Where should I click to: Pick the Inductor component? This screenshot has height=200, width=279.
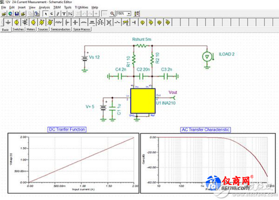[x=84, y=22]
